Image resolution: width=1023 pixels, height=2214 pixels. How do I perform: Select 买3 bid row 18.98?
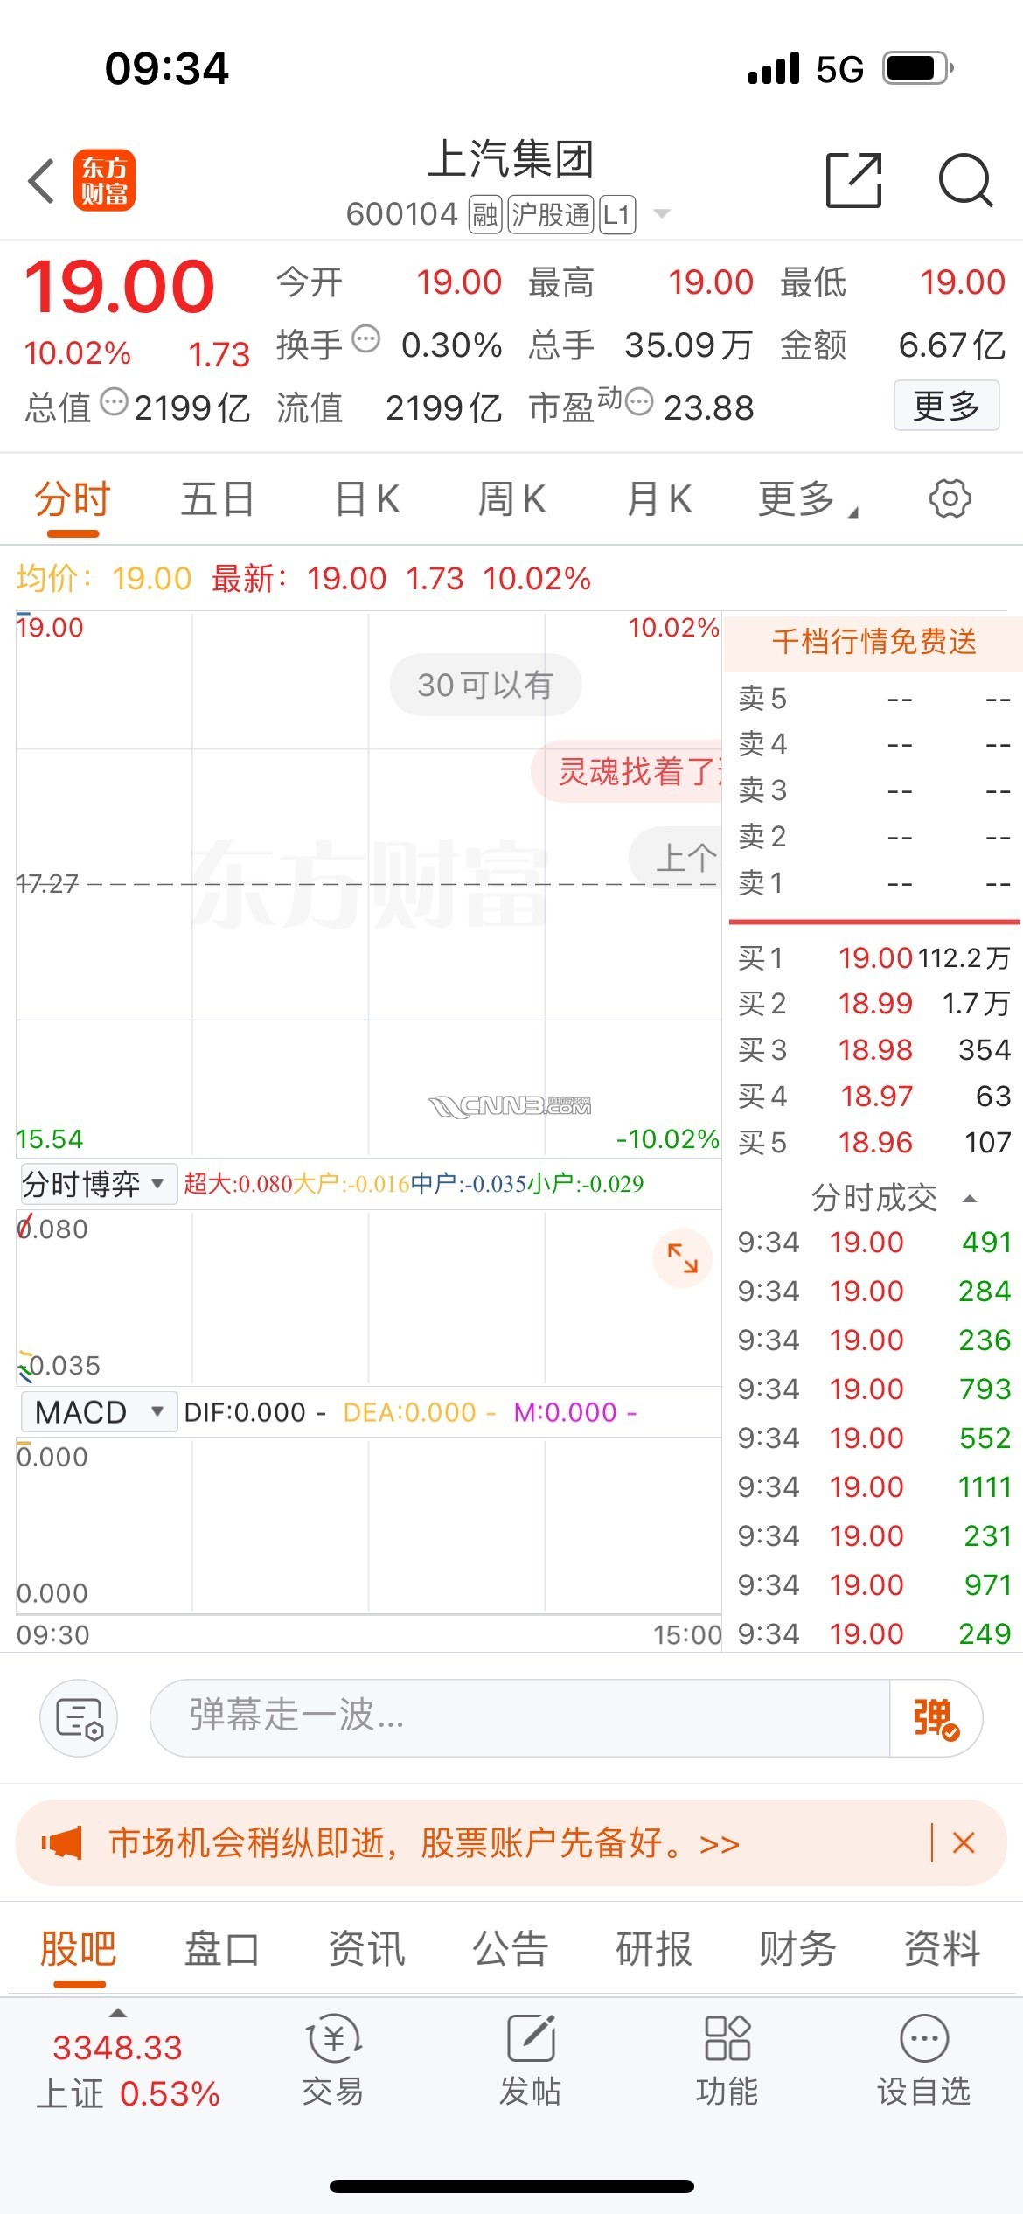point(873,1049)
